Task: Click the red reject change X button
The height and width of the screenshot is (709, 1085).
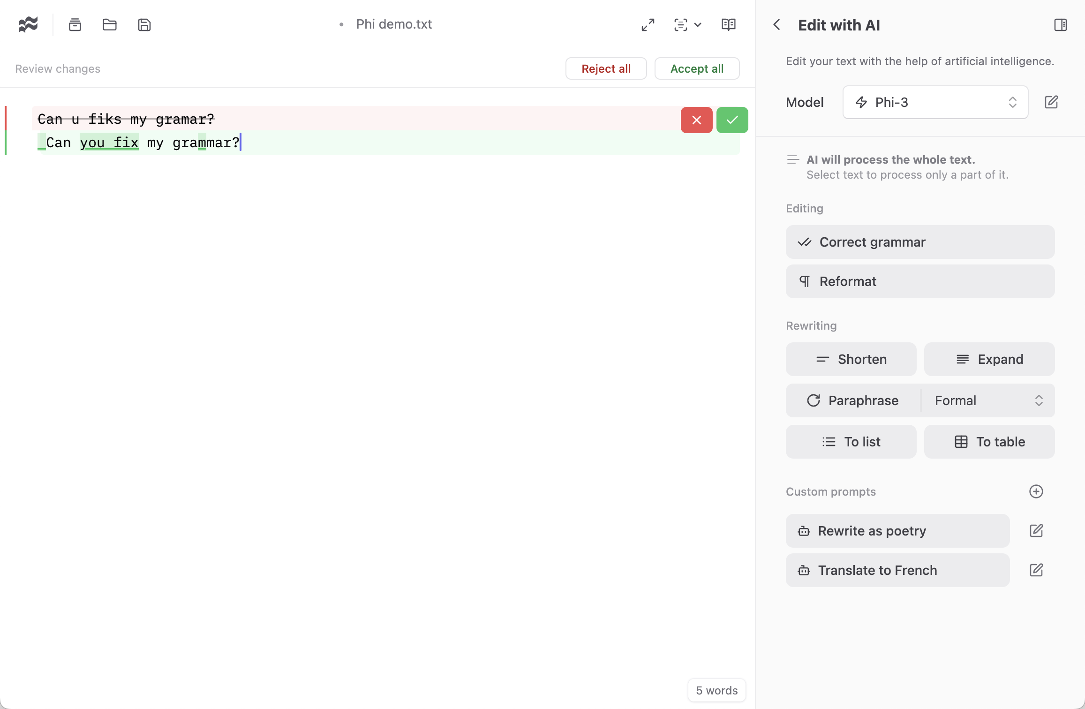Action: pos(696,120)
